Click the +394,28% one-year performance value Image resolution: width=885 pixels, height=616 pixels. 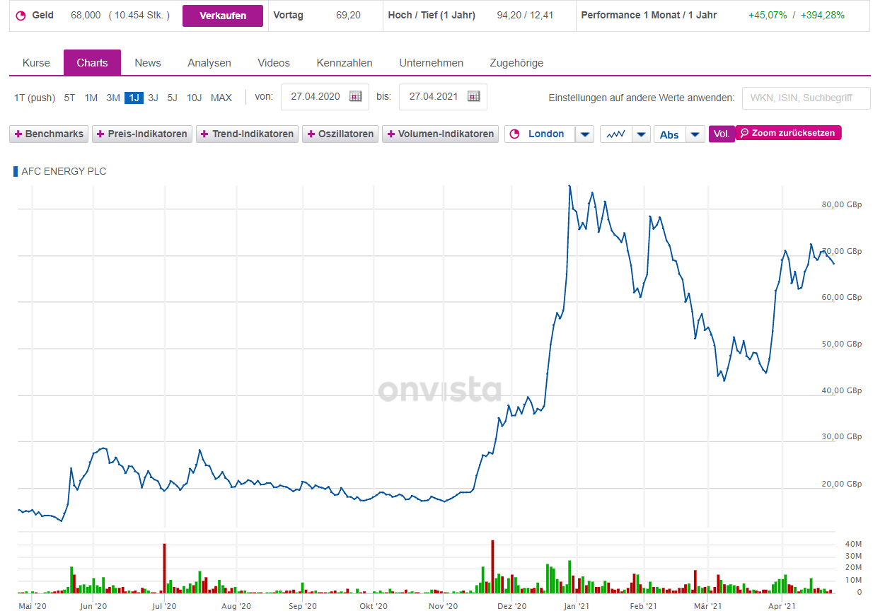[x=823, y=15]
